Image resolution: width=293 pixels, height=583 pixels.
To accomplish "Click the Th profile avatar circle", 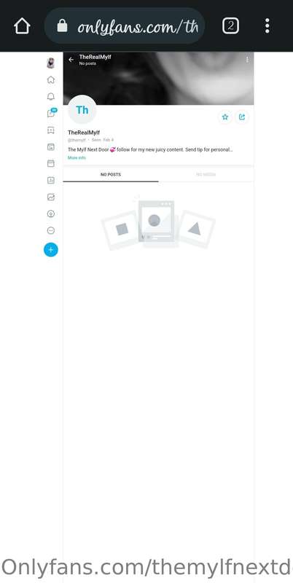I will point(82,110).
